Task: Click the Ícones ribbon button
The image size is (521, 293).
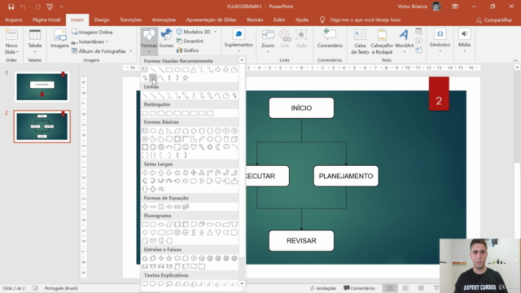Action: (166, 38)
